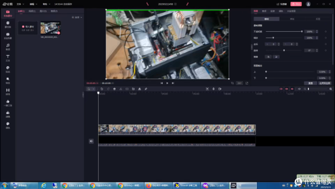Viewport: 335px width, 189px height.
Task: Toggle the third red preview-axis button on timeline
Action: pos(292,89)
